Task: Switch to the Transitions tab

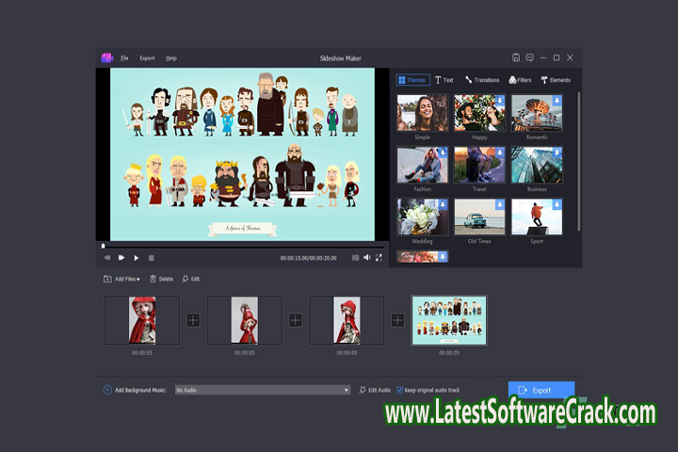Action: pos(481,80)
